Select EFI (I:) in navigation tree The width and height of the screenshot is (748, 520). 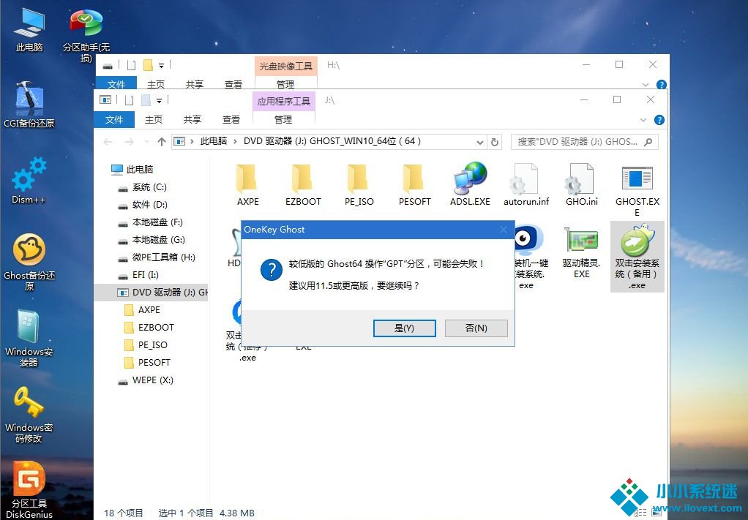click(x=138, y=275)
